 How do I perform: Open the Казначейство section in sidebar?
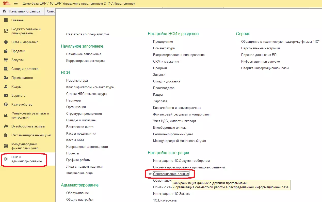coord(22,105)
